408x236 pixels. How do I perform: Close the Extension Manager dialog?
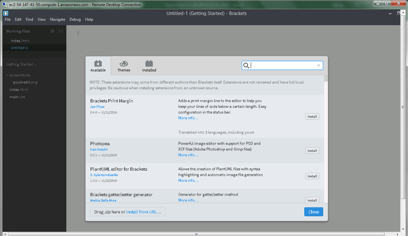coord(313,212)
